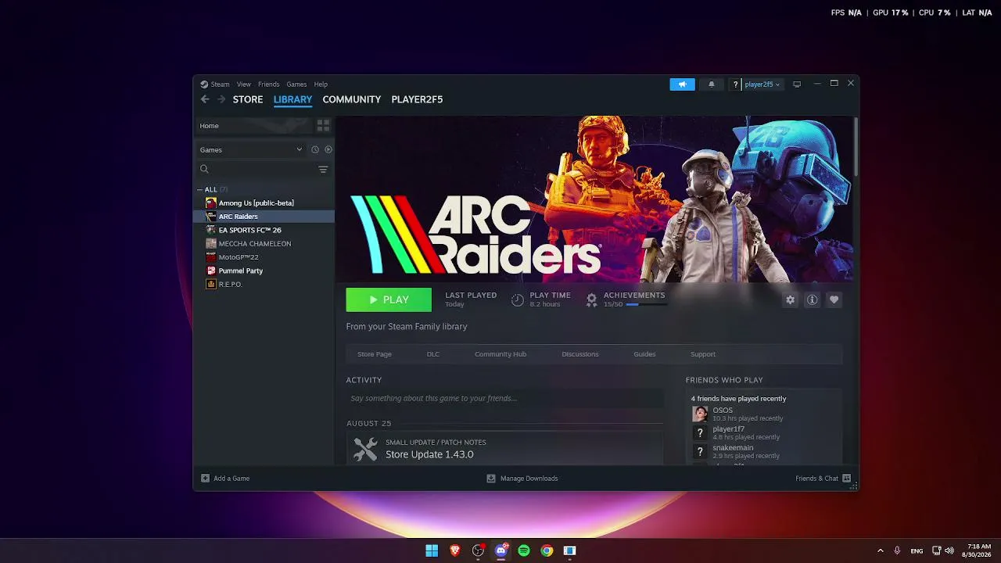Open the player2f5 account dropdown
This screenshot has height=563, width=1001.
point(762,84)
